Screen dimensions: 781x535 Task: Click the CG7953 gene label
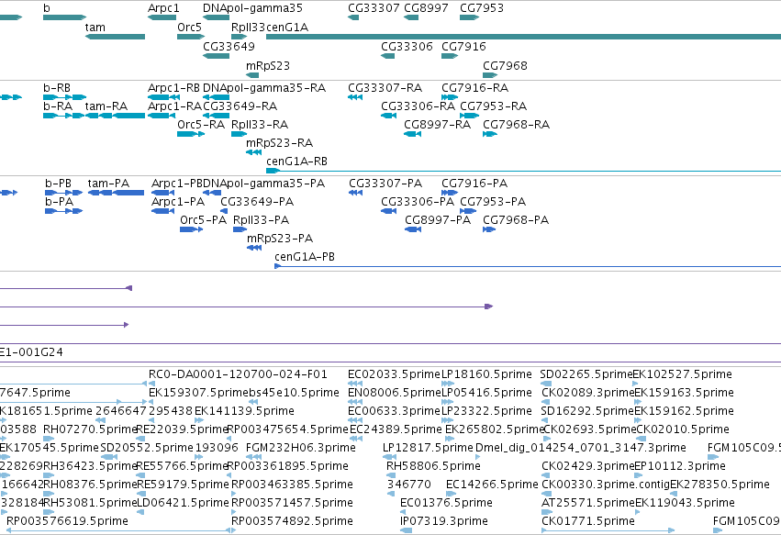482,8
